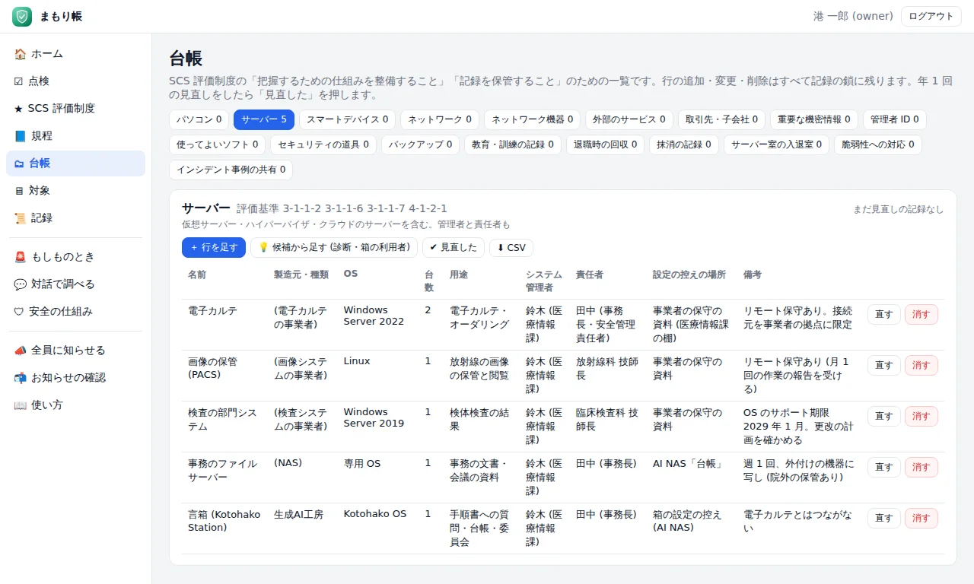Screen dimensions: 974x584
Task: Click 候補から足す (診断・箱の利用者) button
Action: 334,248
